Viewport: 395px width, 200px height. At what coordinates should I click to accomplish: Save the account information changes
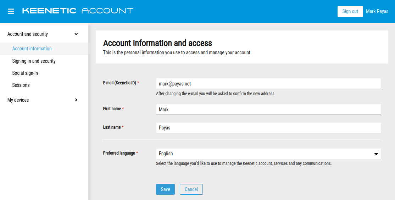(165, 189)
